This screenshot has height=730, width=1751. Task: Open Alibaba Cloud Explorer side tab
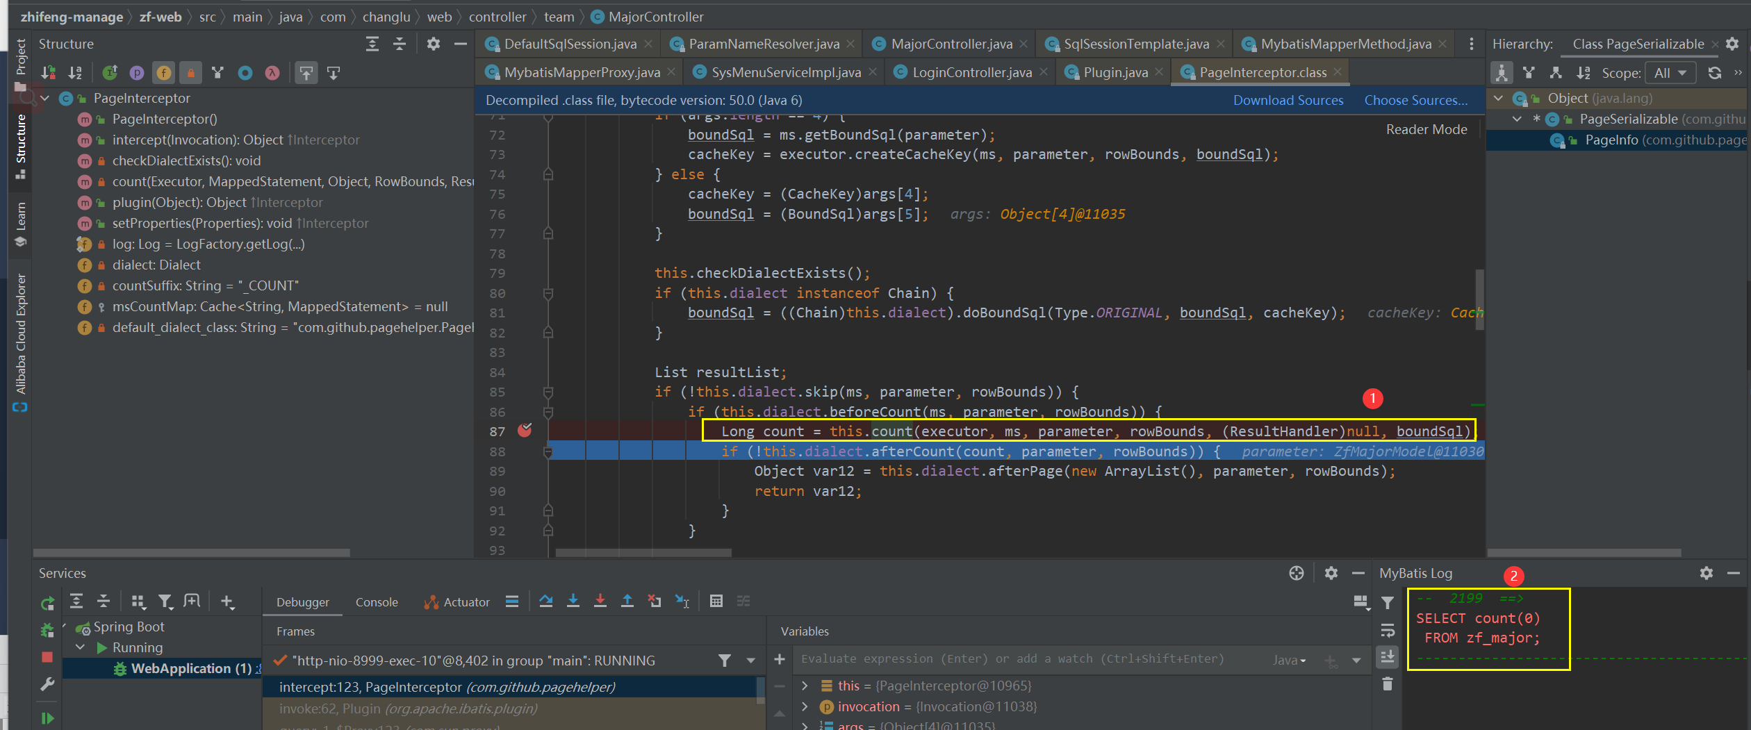20,340
